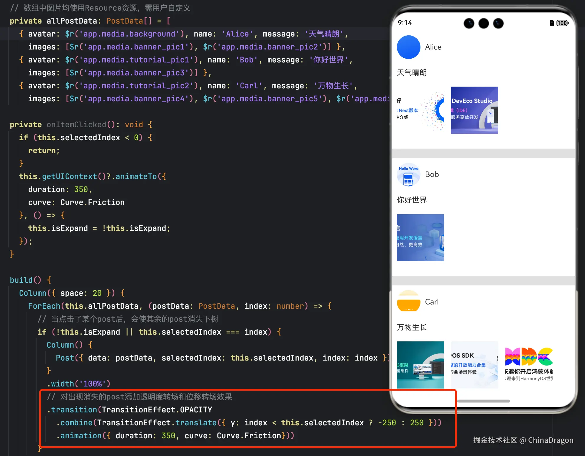The height and width of the screenshot is (456, 585).
Task: Tap the name Alice in the post
Action: [433, 47]
